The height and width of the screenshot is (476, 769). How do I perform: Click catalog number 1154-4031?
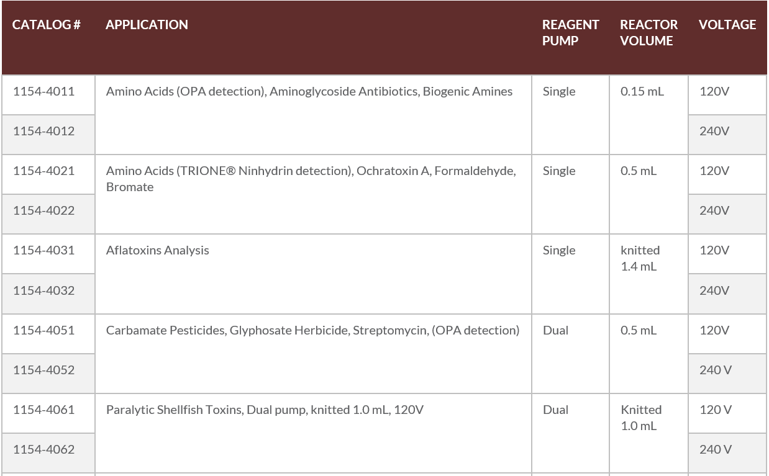(43, 250)
